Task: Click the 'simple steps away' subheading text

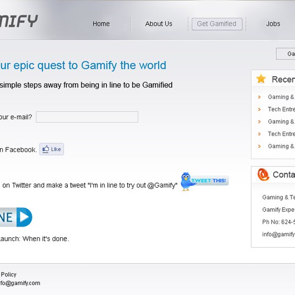Action: click(x=86, y=85)
